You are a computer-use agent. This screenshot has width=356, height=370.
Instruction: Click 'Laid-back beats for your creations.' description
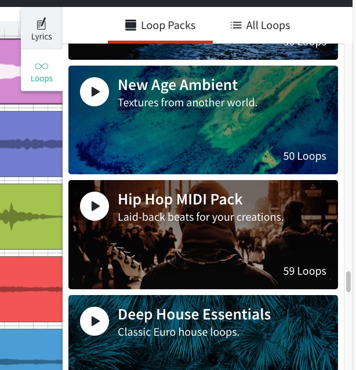[201, 217]
